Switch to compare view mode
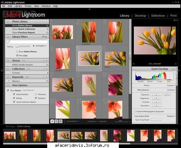Image resolution: width=181 pixels, height=148 pixels. pyautogui.click(x=61, y=121)
